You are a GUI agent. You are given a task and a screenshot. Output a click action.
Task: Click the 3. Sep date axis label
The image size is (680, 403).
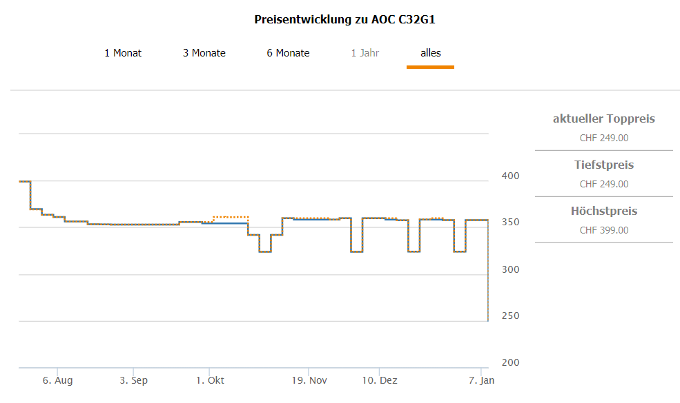click(133, 380)
